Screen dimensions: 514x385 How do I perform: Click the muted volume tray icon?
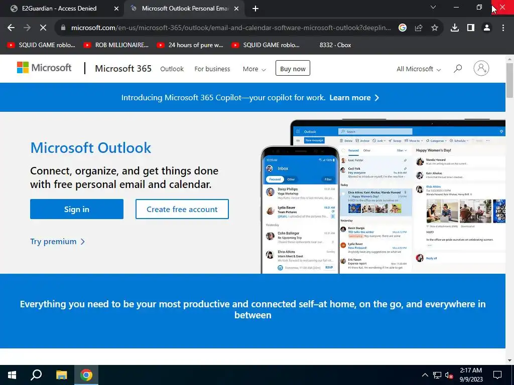(449, 375)
